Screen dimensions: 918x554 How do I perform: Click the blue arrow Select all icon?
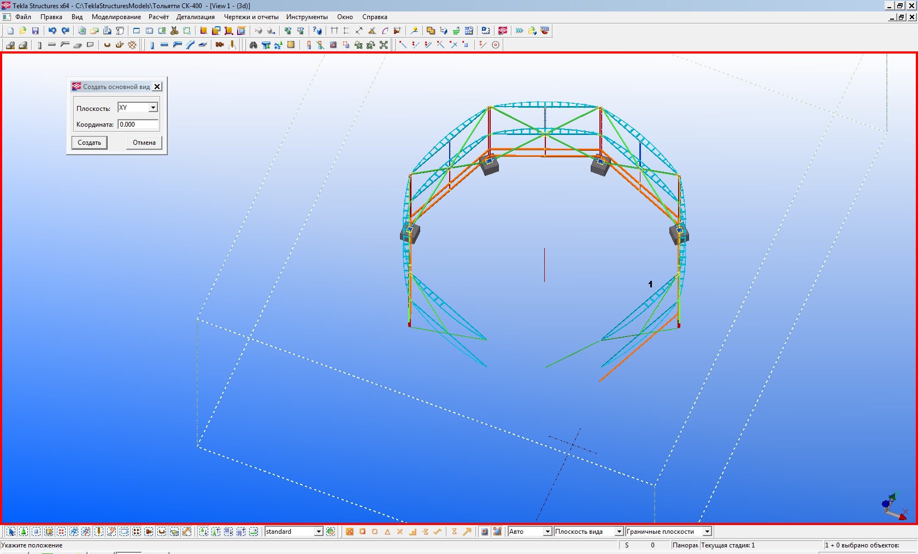pyautogui.click(x=11, y=532)
